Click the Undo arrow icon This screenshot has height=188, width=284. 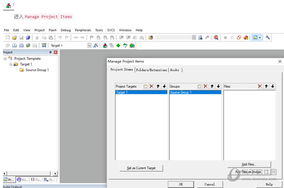[60, 37]
